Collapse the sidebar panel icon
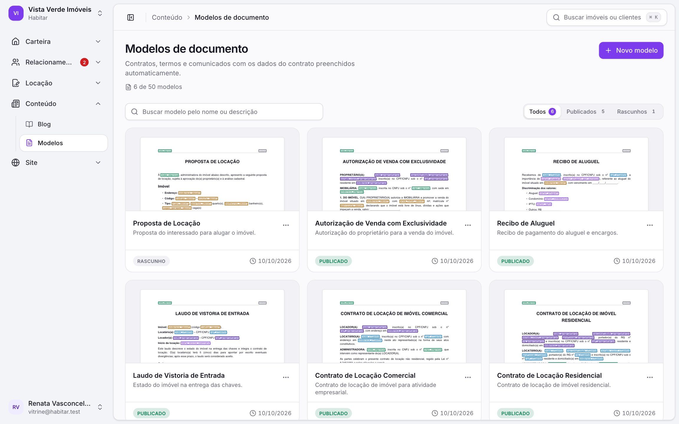Image resolution: width=679 pixels, height=424 pixels. point(131,17)
